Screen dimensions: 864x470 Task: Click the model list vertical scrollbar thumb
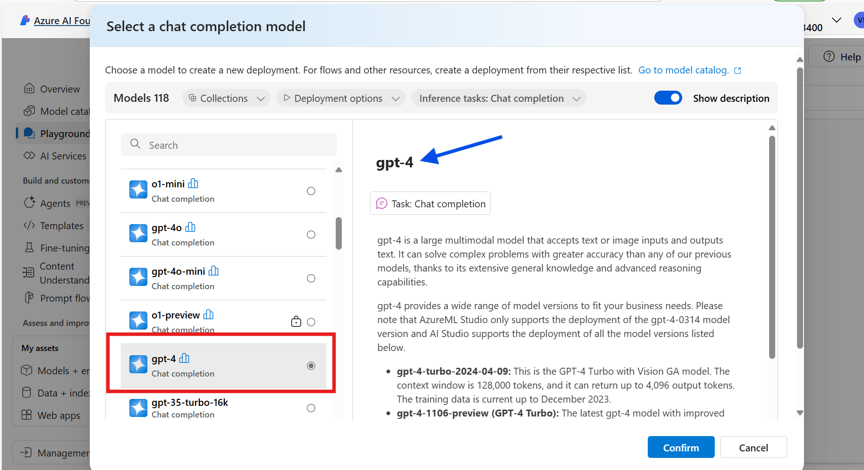[339, 233]
